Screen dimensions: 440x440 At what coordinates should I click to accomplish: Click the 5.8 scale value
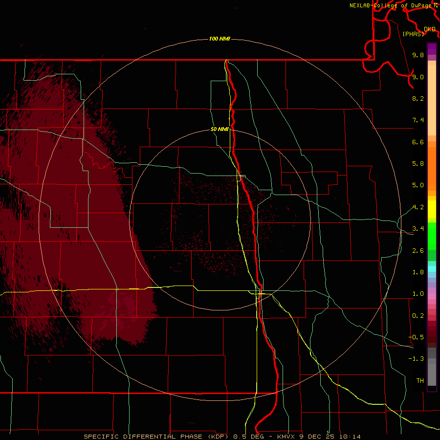(418, 164)
